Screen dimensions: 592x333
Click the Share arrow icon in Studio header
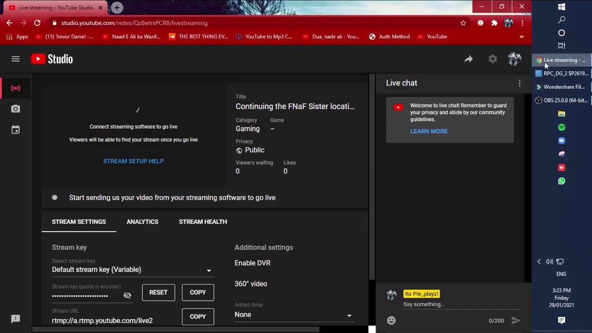point(469,59)
